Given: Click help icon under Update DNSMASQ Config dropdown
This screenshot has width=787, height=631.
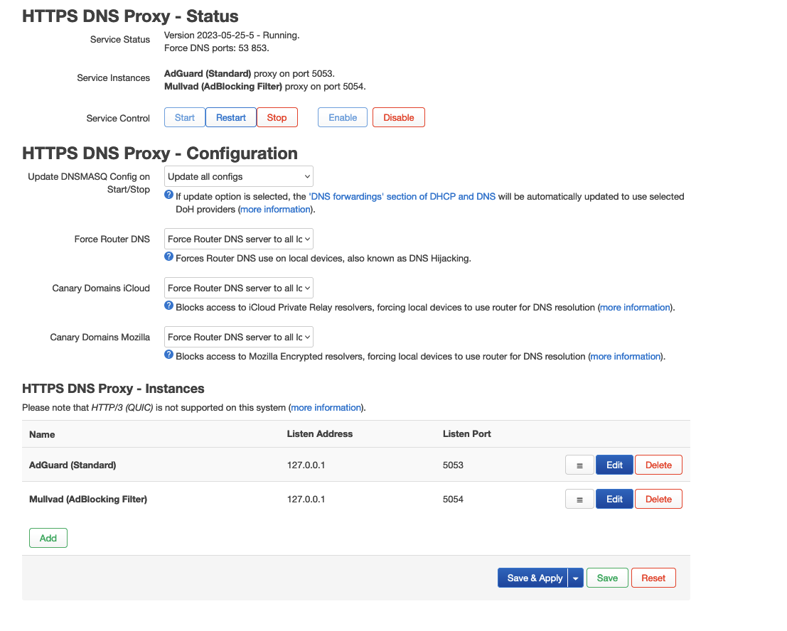Looking at the screenshot, I should (x=168, y=195).
